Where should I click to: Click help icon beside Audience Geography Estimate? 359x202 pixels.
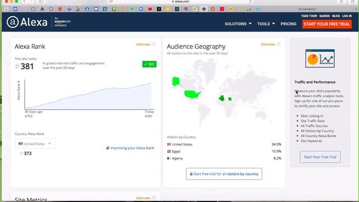(278, 44)
